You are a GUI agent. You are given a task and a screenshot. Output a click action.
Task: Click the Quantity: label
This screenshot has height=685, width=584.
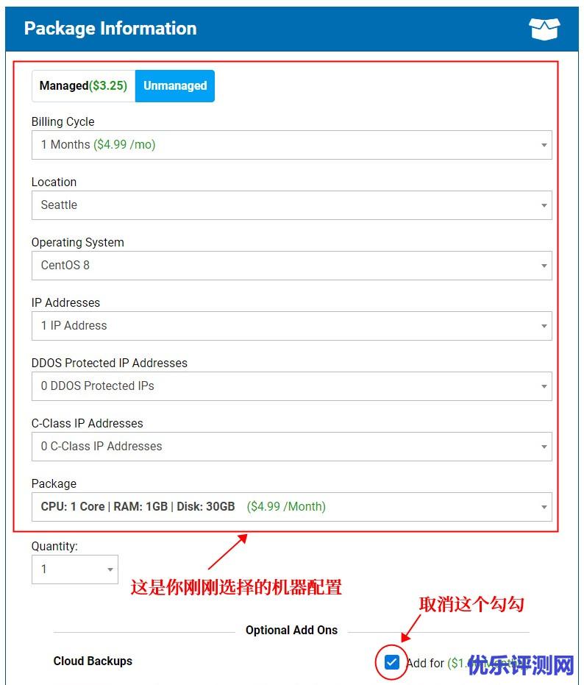[x=54, y=546]
